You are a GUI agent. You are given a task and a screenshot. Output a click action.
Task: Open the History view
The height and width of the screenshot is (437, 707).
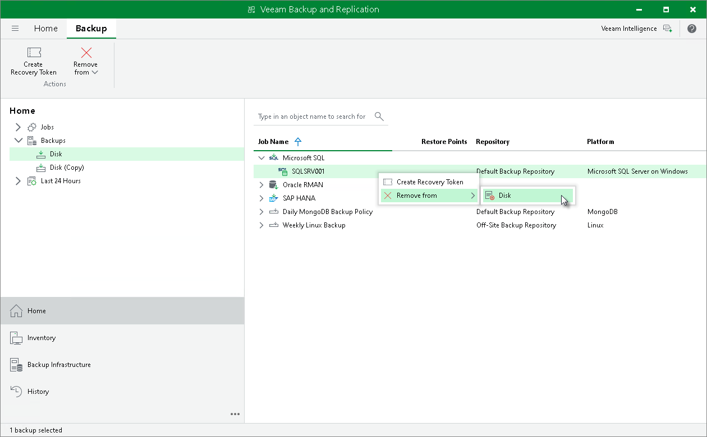38,392
